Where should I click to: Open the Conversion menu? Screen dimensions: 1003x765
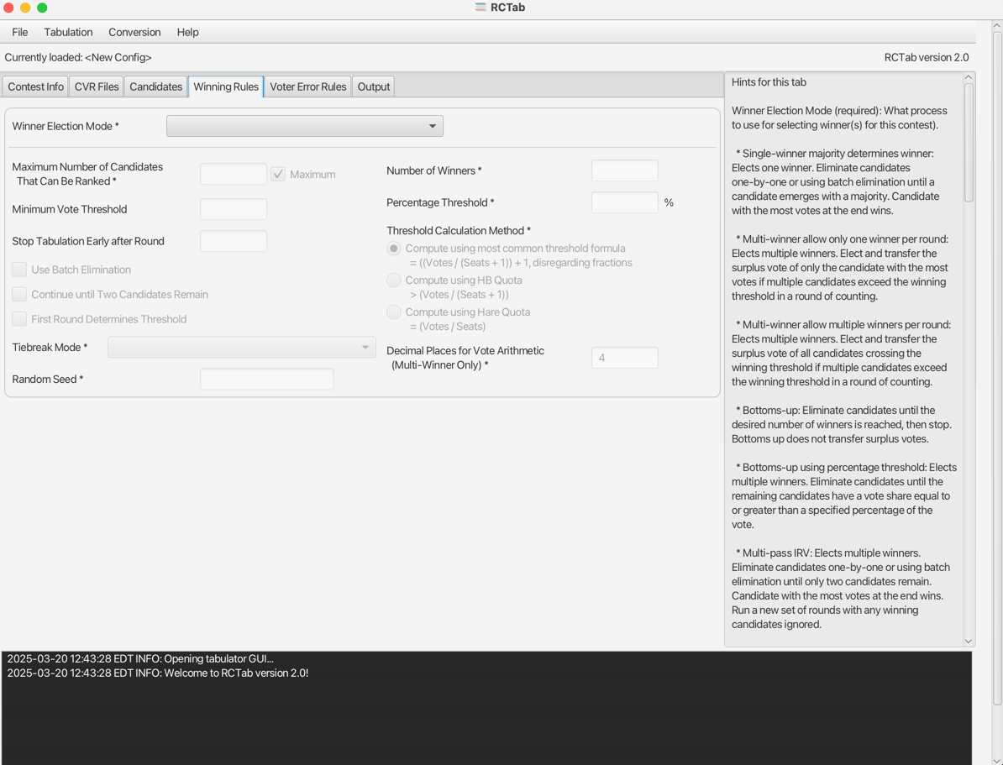134,32
